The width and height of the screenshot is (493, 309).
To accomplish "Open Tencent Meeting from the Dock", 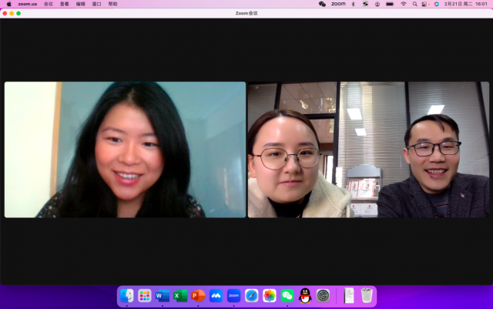I will point(216,296).
